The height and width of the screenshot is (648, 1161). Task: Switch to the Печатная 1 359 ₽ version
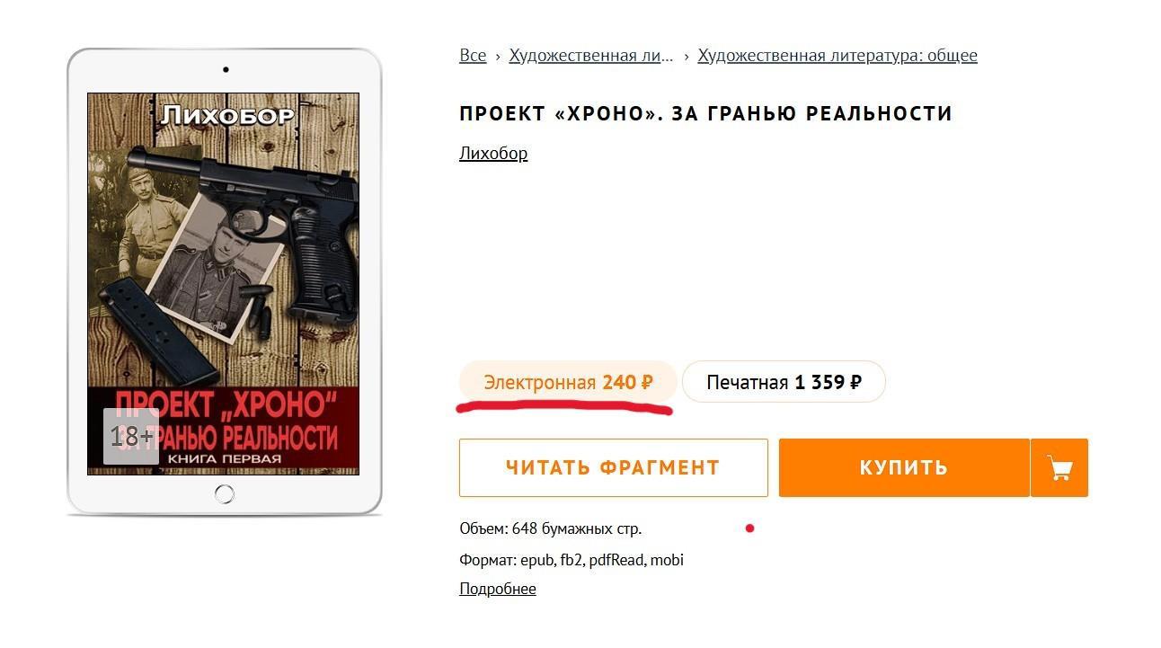[784, 382]
